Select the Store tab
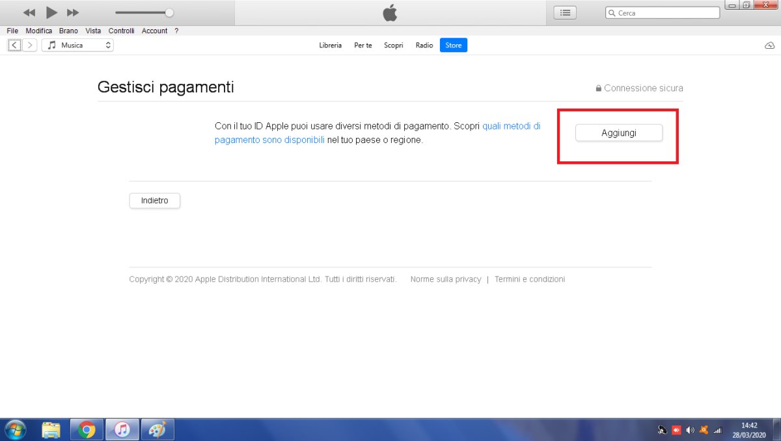Viewport: 781px width, 441px height. tap(454, 45)
